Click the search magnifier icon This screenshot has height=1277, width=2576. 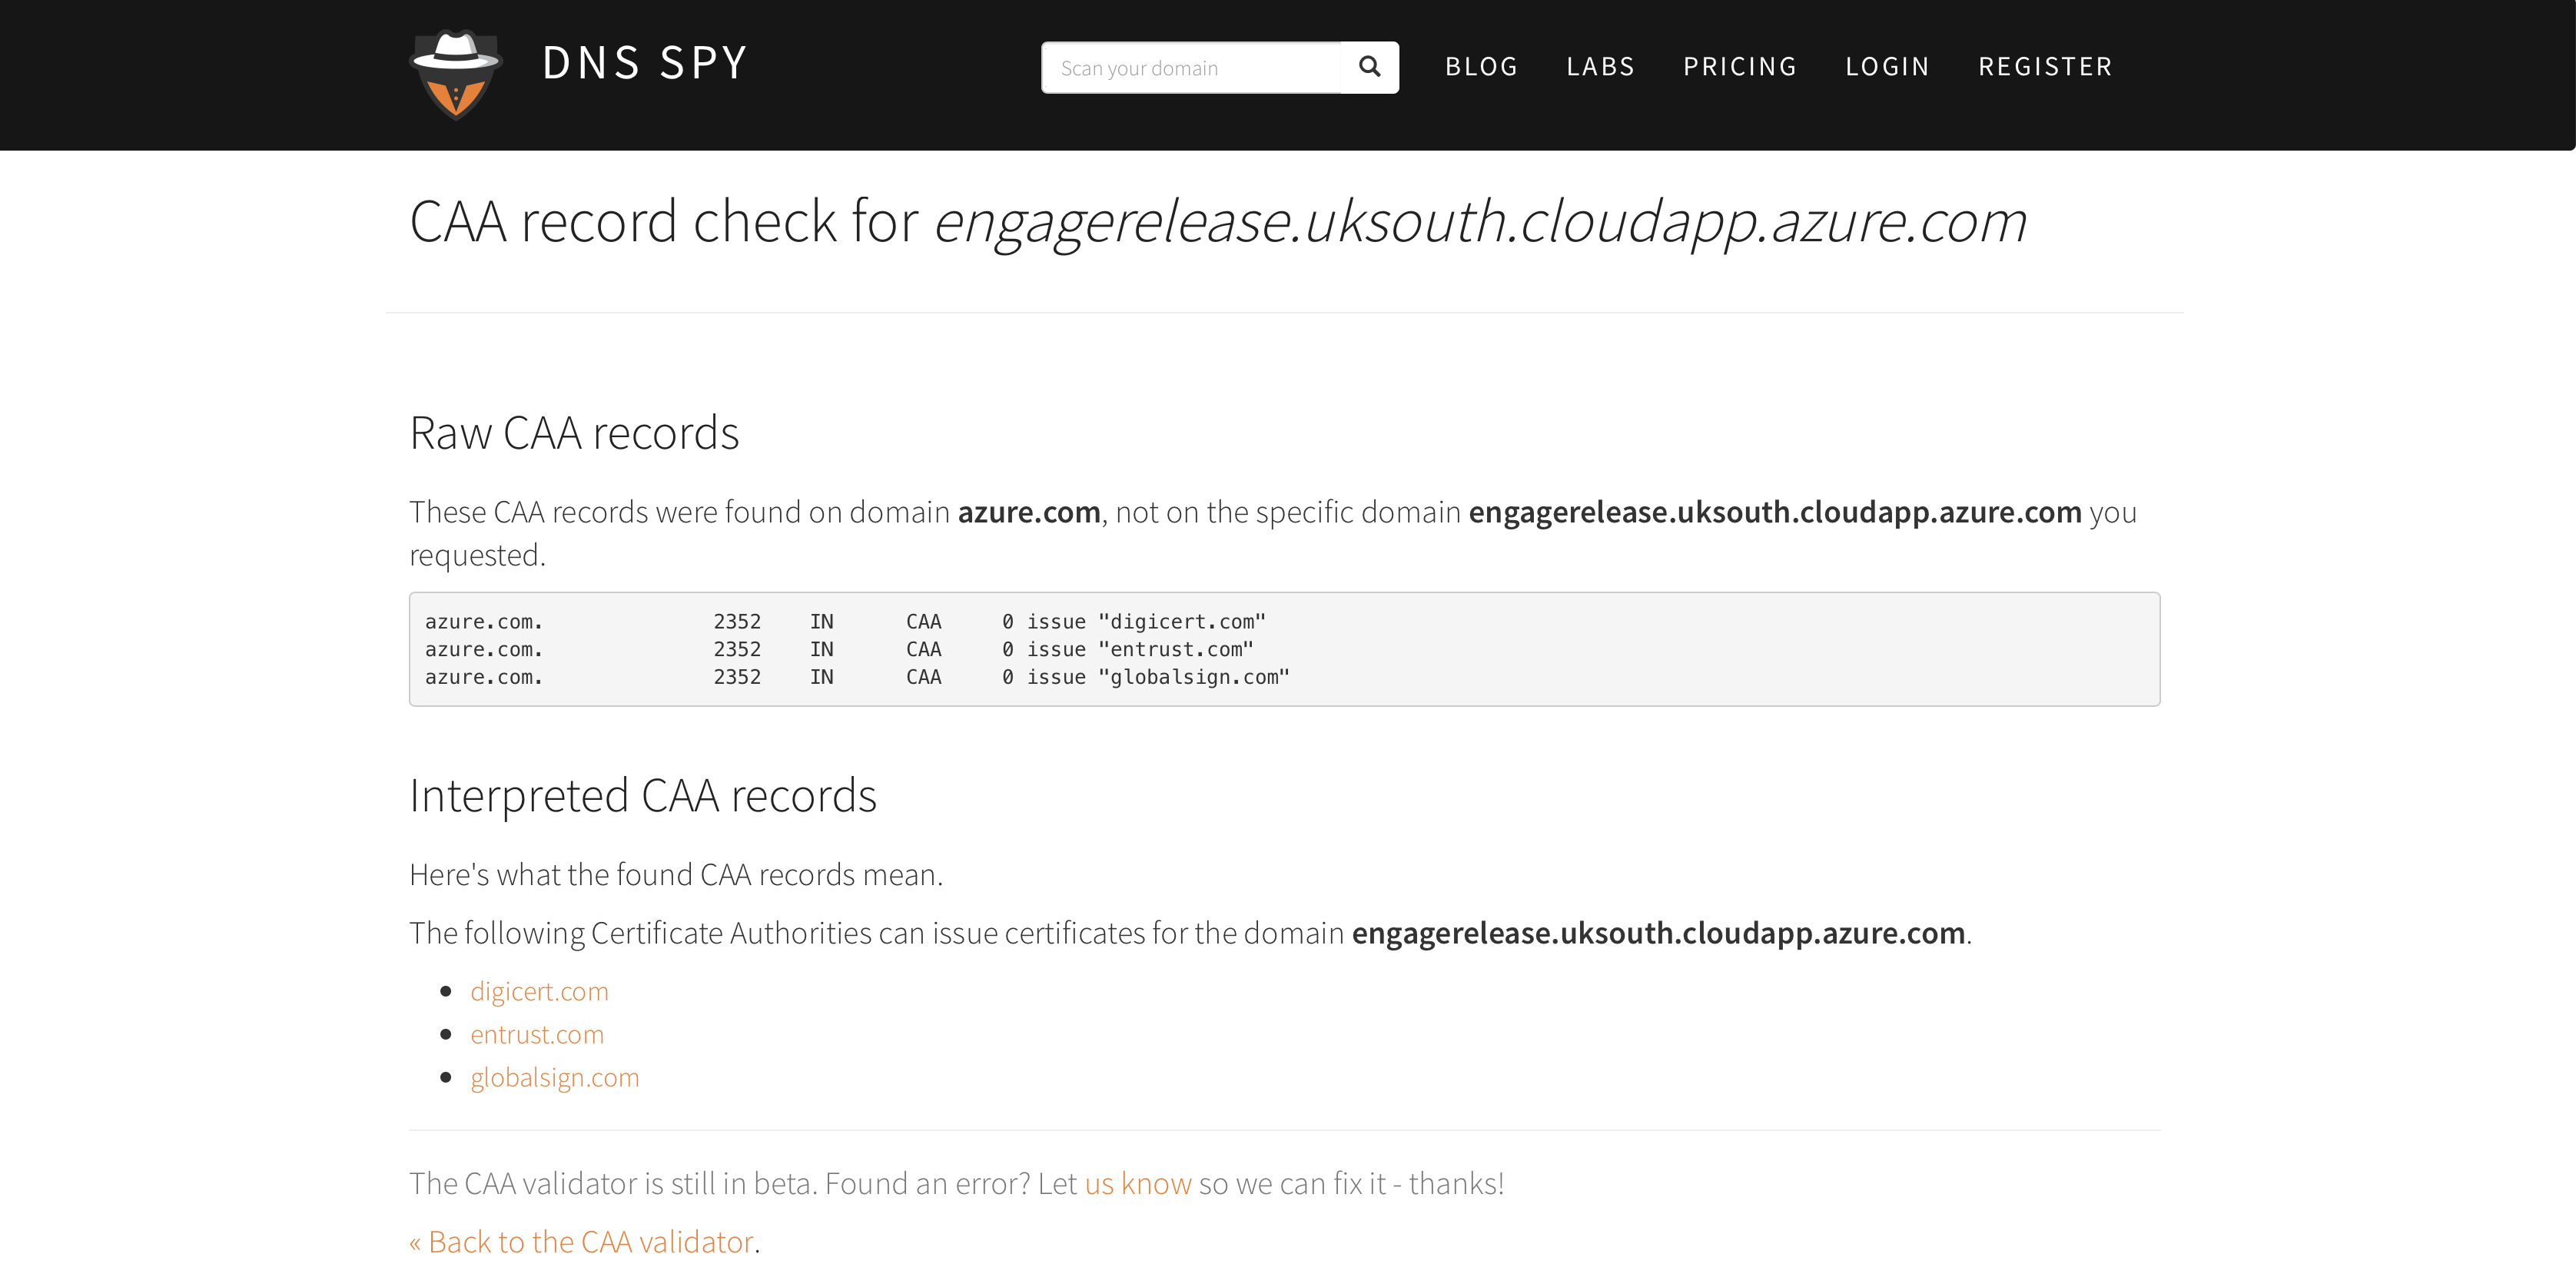1369,67
